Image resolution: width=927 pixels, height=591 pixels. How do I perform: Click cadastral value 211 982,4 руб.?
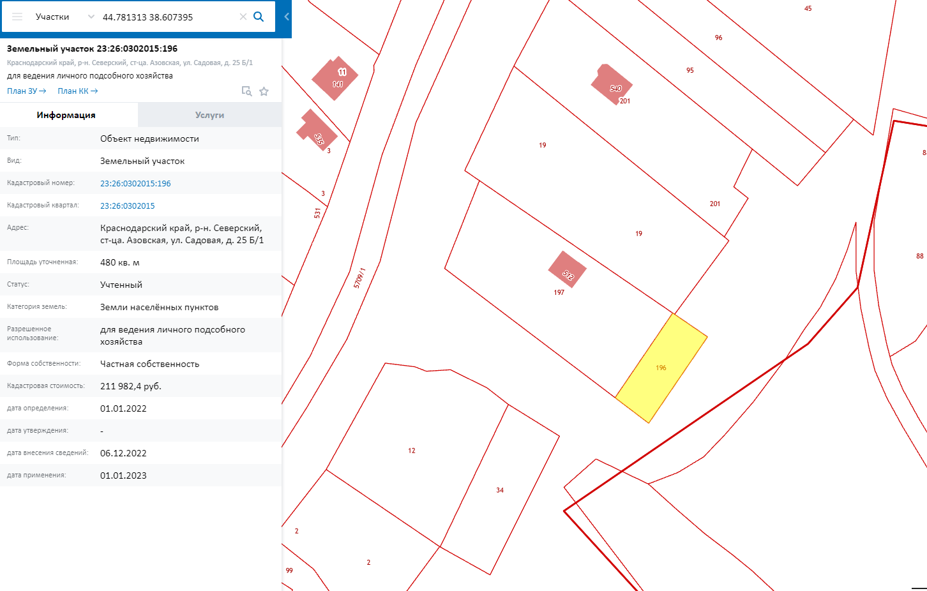click(x=131, y=386)
